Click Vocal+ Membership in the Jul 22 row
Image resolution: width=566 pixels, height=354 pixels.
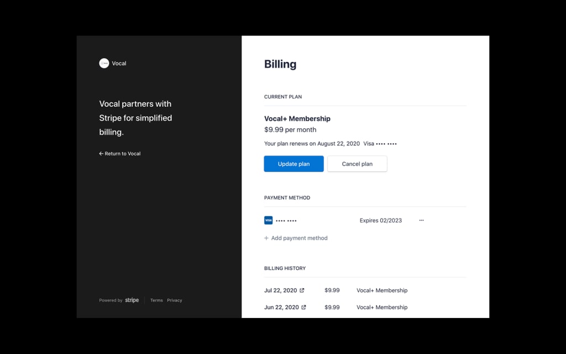382,290
